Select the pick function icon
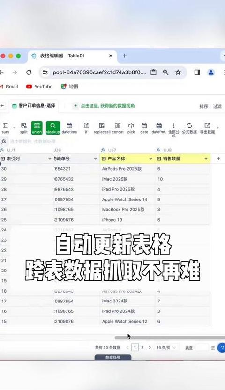This screenshot has height=390, width=225. pos(131,128)
